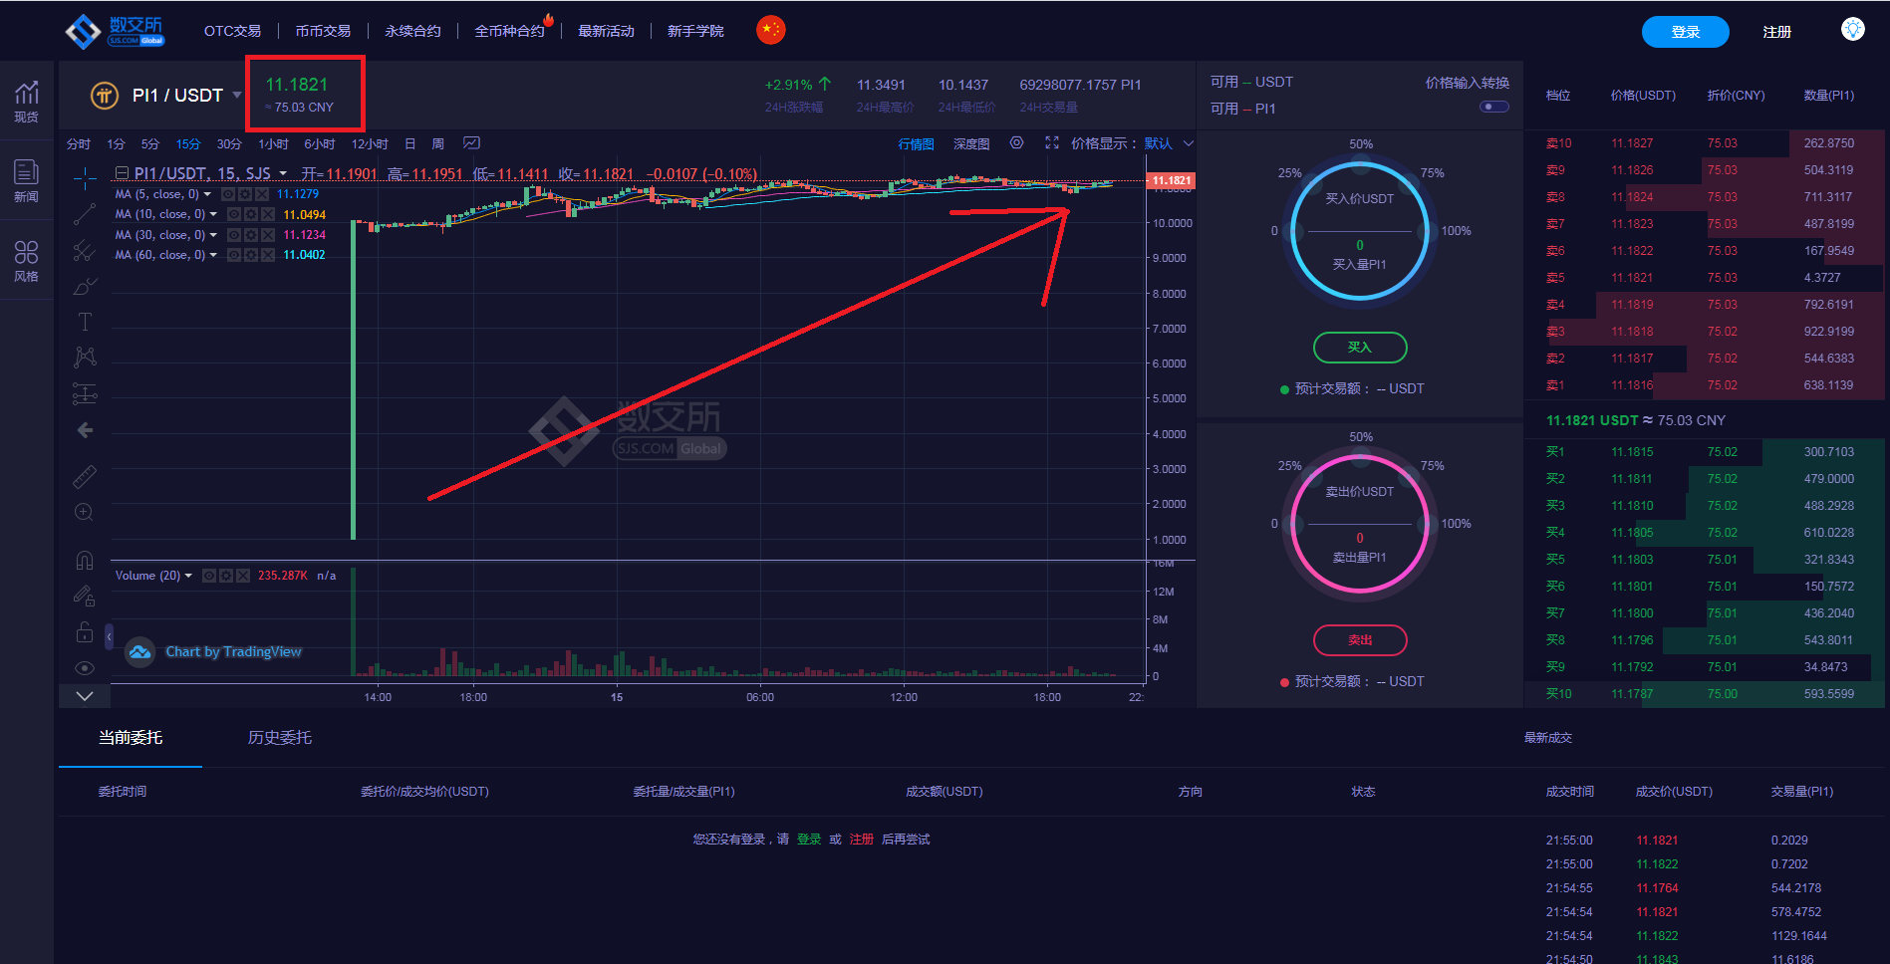This screenshot has width=1890, height=964.
Task: Open the 币币交易 menu
Action: [x=323, y=31]
